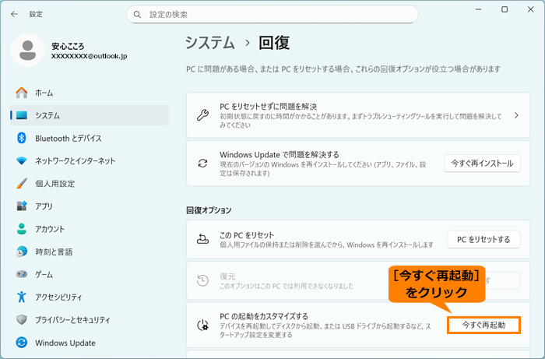Image resolution: width=545 pixels, height=359 pixels.
Task: Go to アクセシビリティ settings
Action: [x=90, y=297]
